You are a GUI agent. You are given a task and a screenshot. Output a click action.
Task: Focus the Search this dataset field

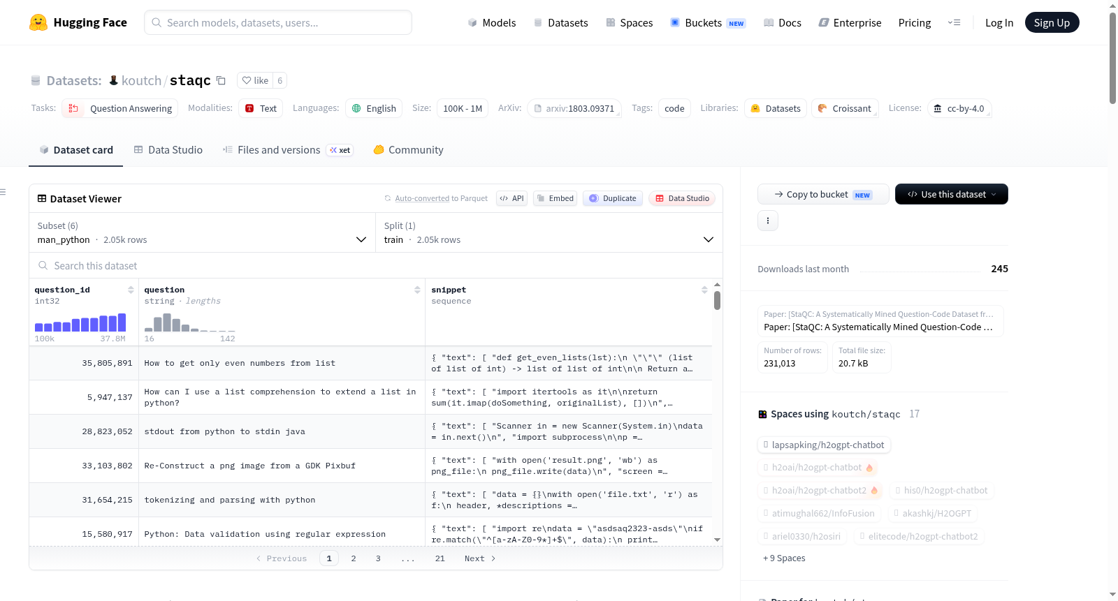coord(376,266)
